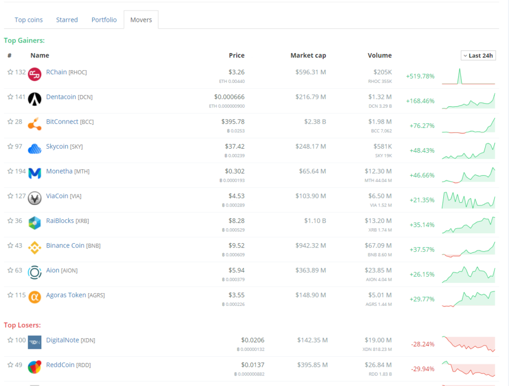This screenshot has width=509, height=386.
Task: Star BitConnect as favorite
Action: (x=11, y=122)
